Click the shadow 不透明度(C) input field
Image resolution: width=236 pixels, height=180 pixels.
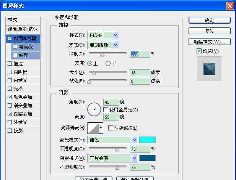140,167
